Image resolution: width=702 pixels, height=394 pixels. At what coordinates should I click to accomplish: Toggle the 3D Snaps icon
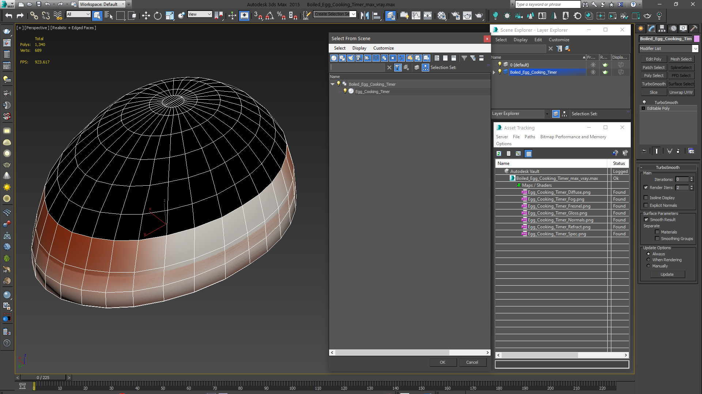pos(258,15)
